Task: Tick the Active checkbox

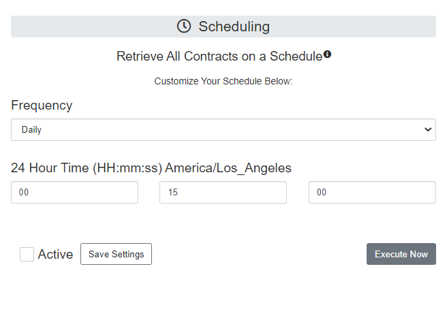Action: tap(27, 254)
